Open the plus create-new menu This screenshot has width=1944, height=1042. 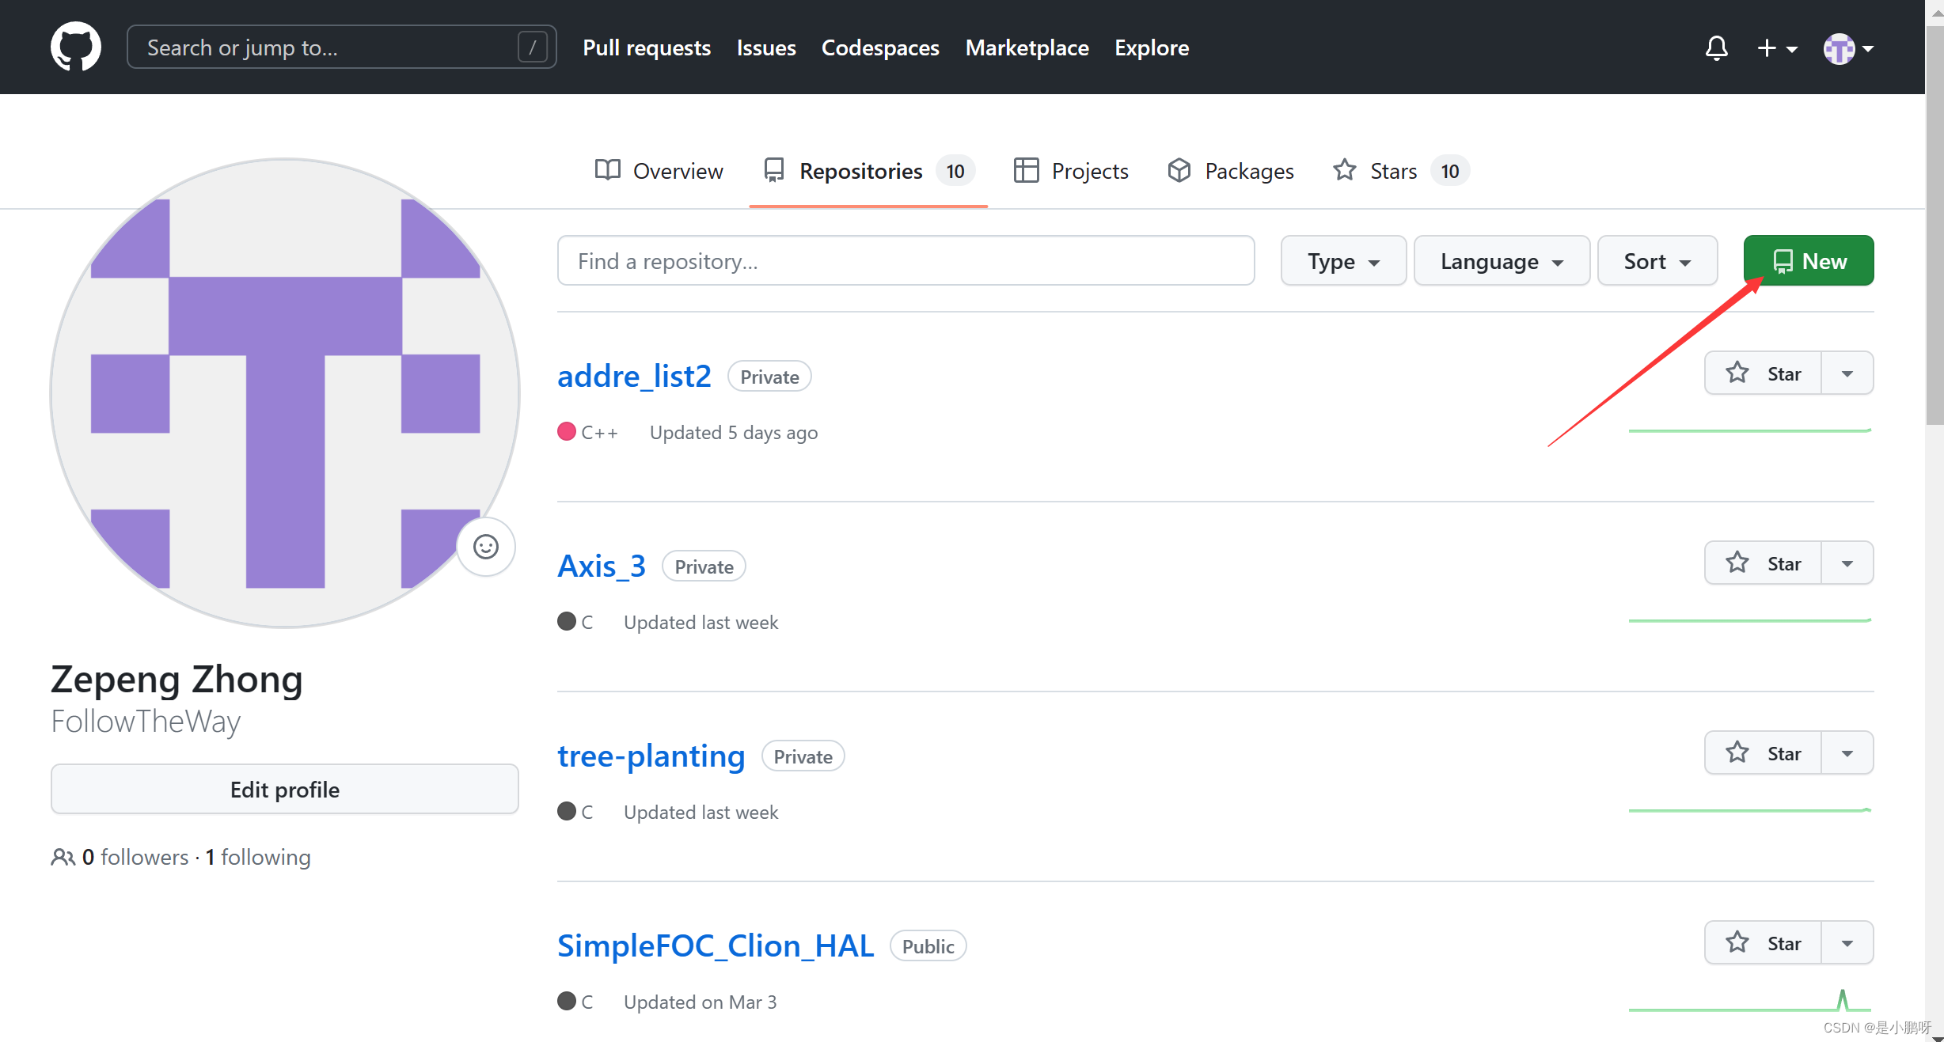1776,48
